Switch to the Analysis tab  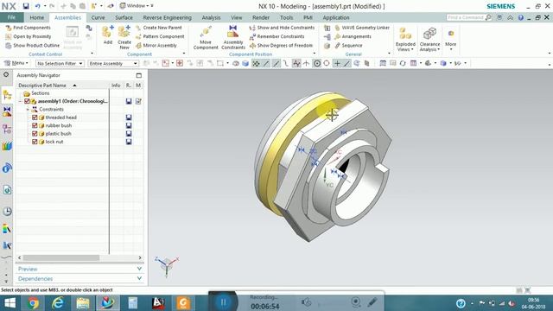coord(211,17)
